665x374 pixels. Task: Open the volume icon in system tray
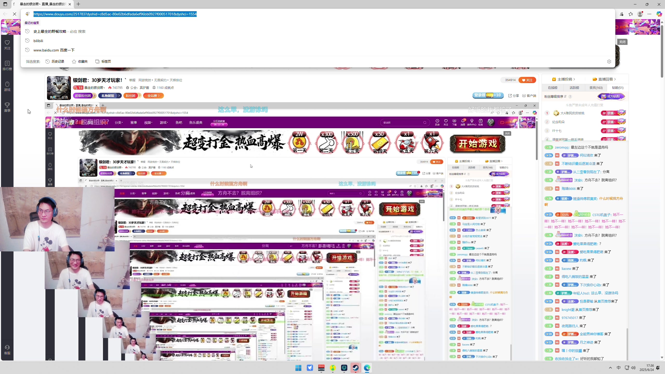tap(633, 368)
